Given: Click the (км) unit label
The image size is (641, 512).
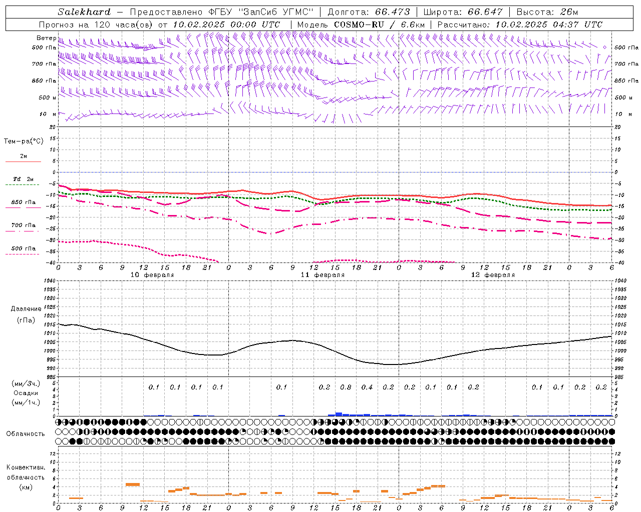Looking at the screenshot, I should point(26,487).
